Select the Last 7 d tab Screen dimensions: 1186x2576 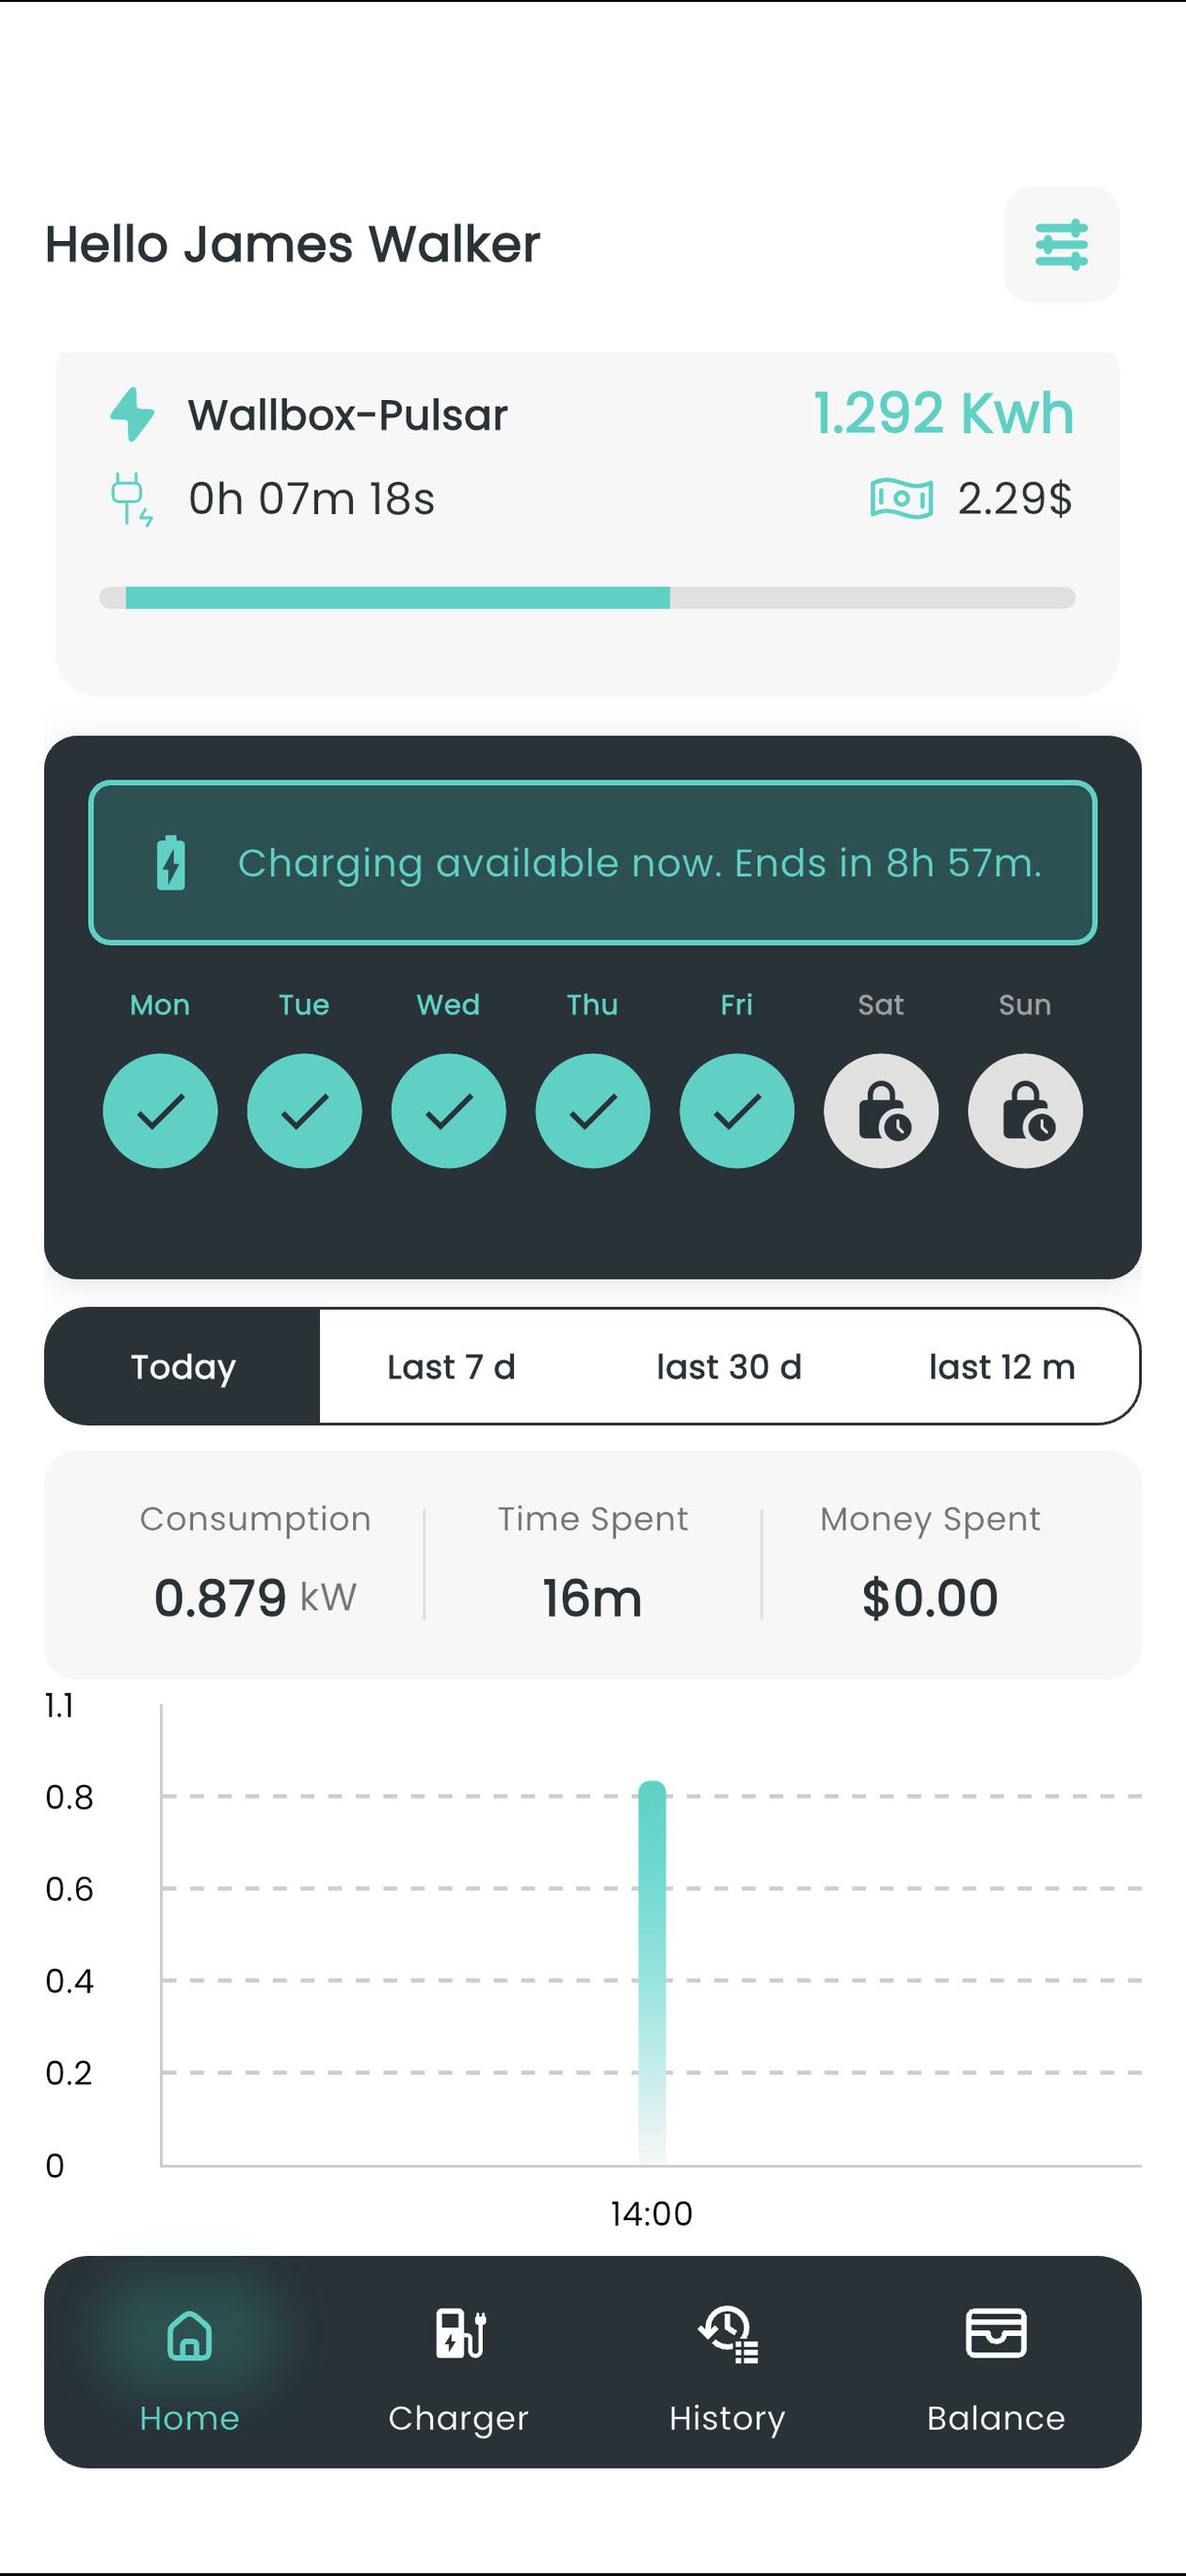pos(451,1367)
